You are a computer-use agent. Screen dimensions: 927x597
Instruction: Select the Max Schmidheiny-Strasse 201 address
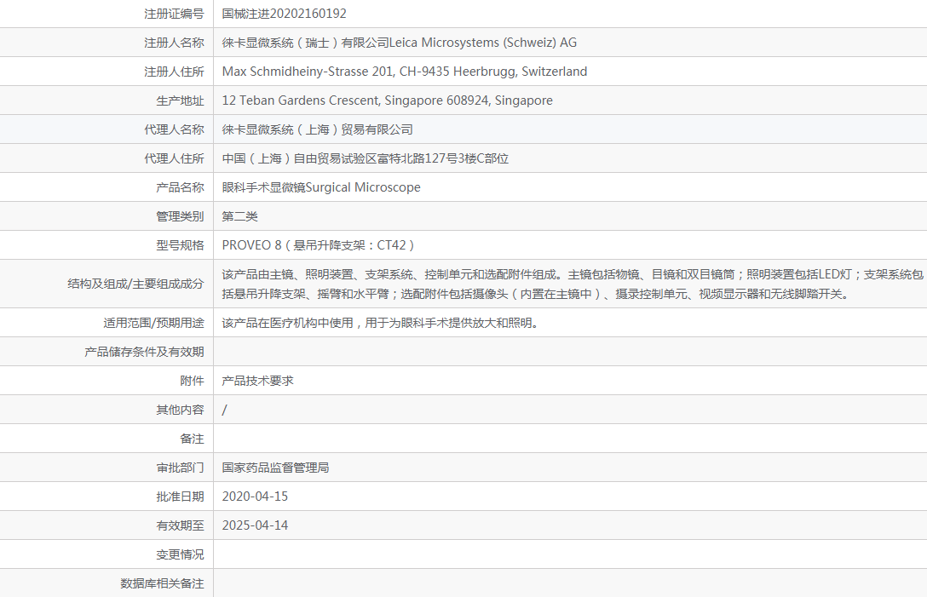coord(405,72)
